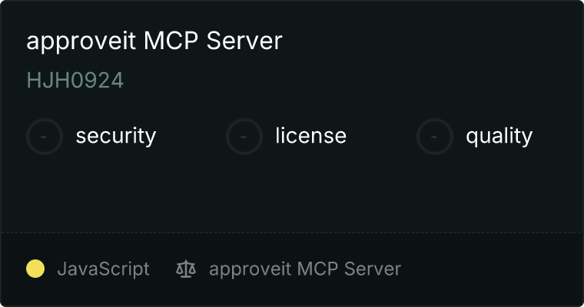The height and width of the screenshot is (307, 584).
Task: Select the "security" label text
Action: (x=116, y=136)
